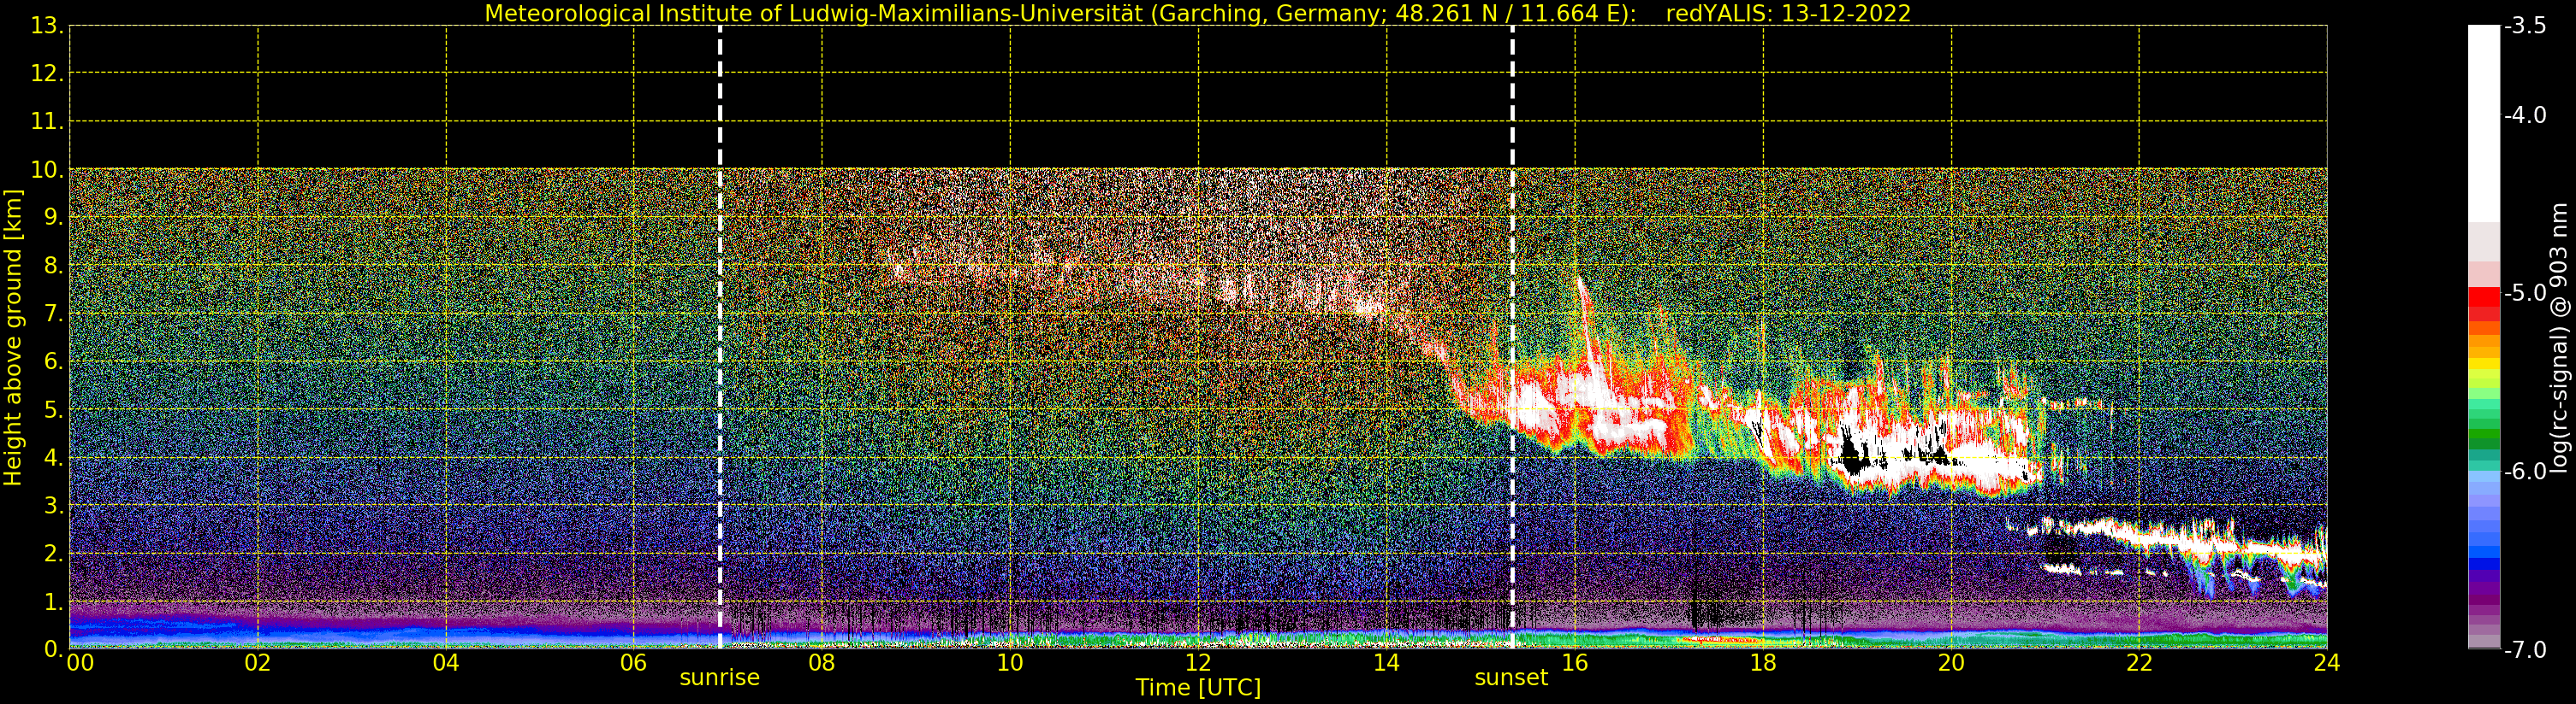2576x704 pixels.
Task: Click the '1.' height tick label
Action: pyautogui.click(x=53, y=601)
